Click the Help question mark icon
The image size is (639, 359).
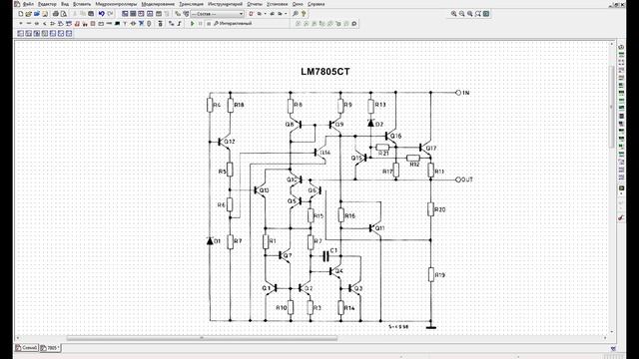(304, 14)
